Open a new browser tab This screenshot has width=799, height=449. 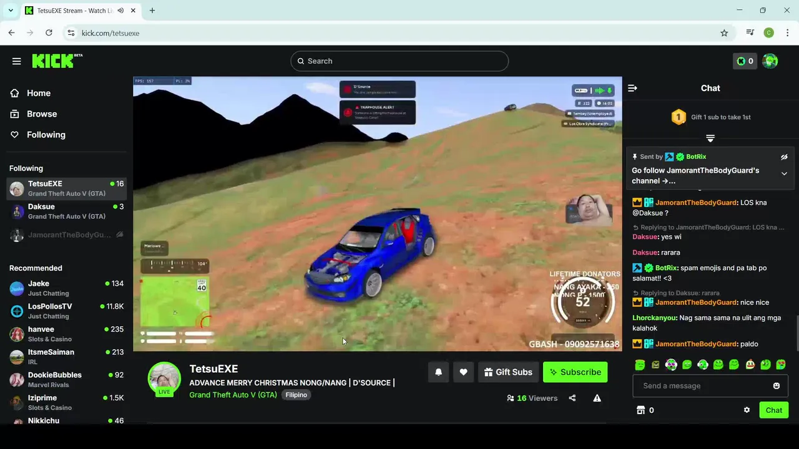point(152,11)
